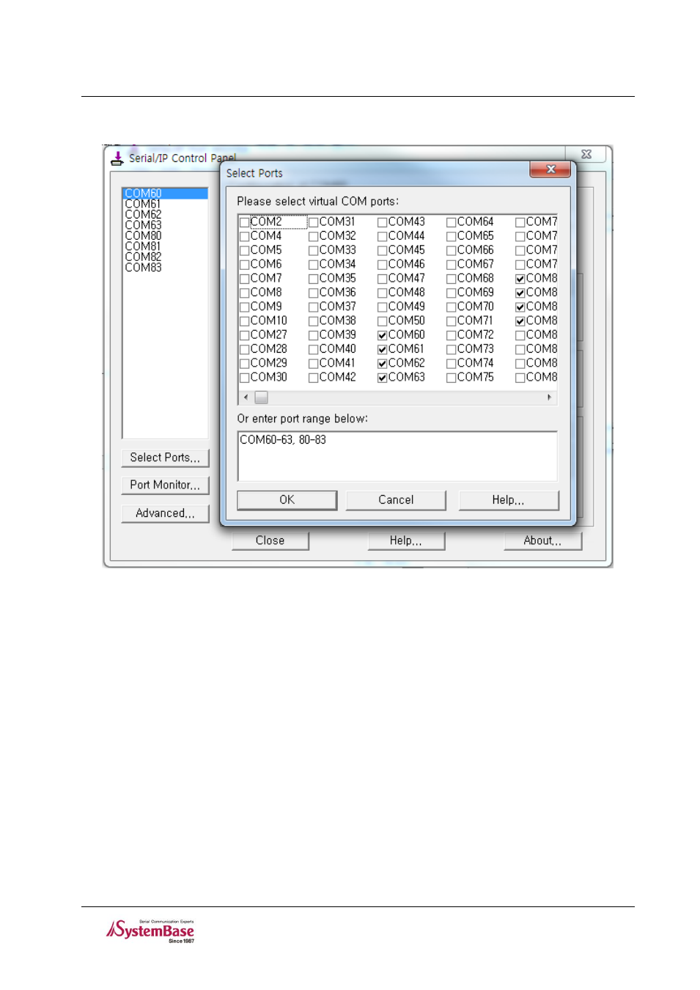Click OK in the Select Ports dialog
This screenshot has height=990, width=700.
[x=287, y=500]
